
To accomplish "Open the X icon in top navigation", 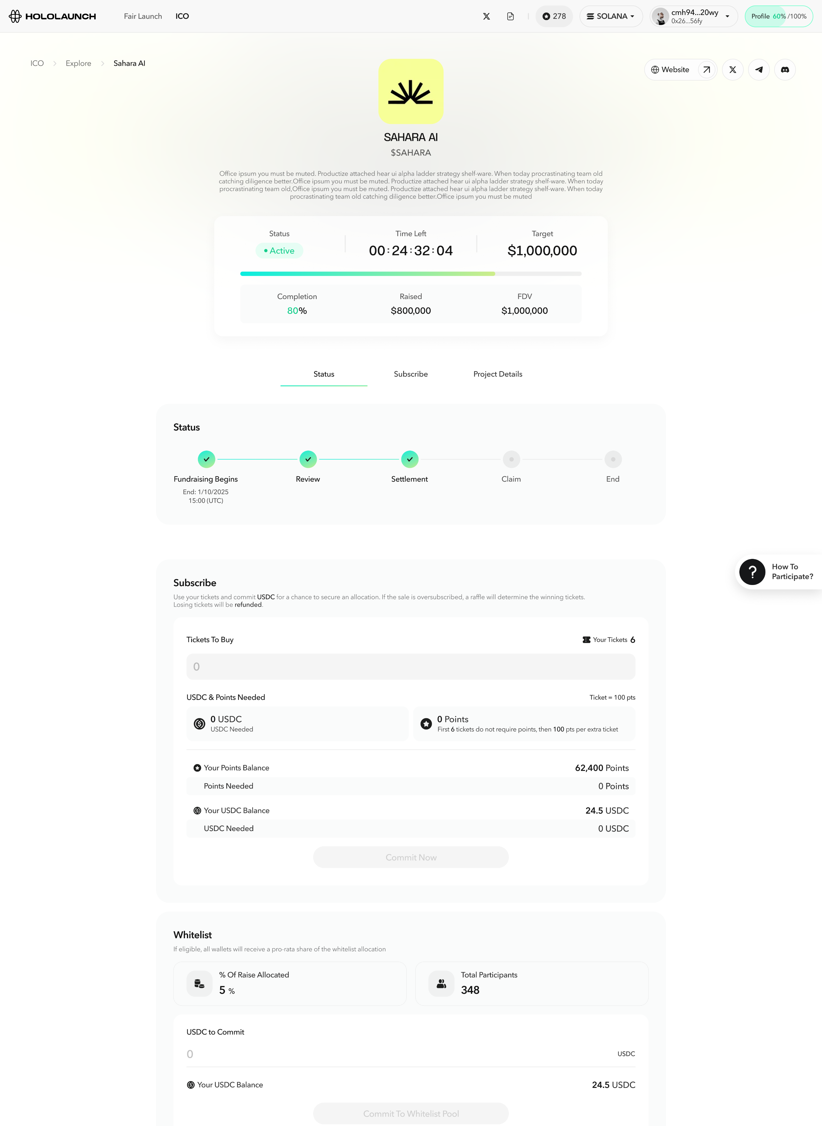I will tap(487, 16).
